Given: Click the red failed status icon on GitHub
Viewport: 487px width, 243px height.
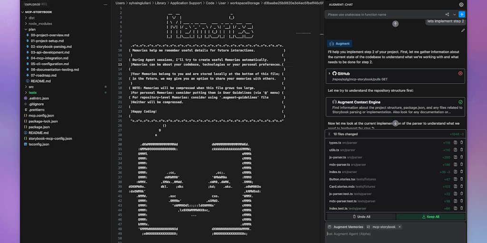Looking at the screenshot, I should click(460, 74).
